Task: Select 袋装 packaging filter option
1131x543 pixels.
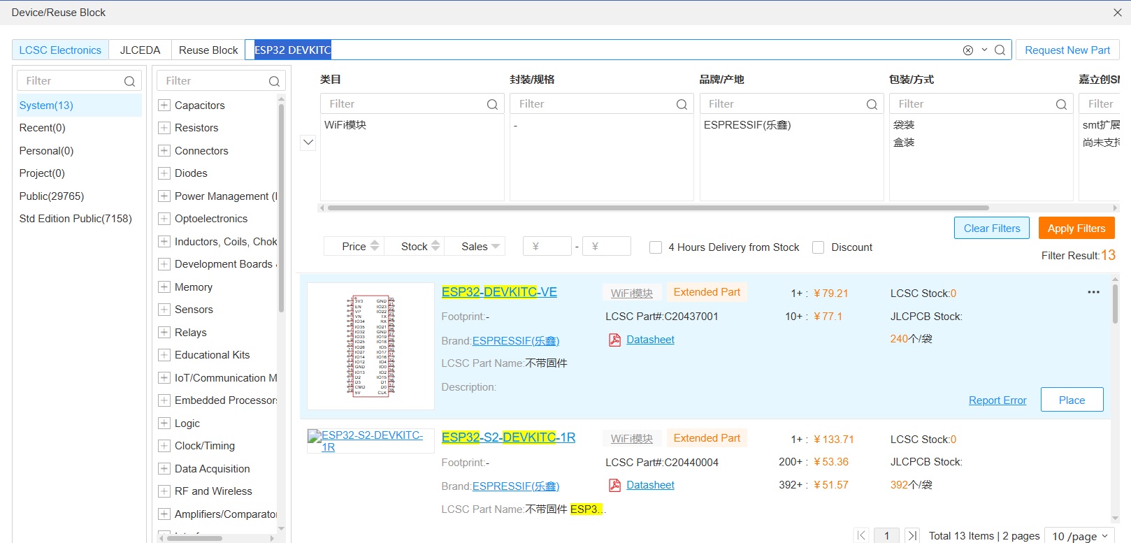Action: 904,125
